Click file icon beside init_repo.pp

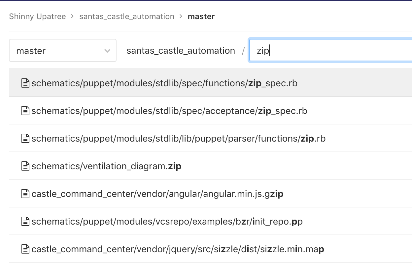[x=25, y=222]
